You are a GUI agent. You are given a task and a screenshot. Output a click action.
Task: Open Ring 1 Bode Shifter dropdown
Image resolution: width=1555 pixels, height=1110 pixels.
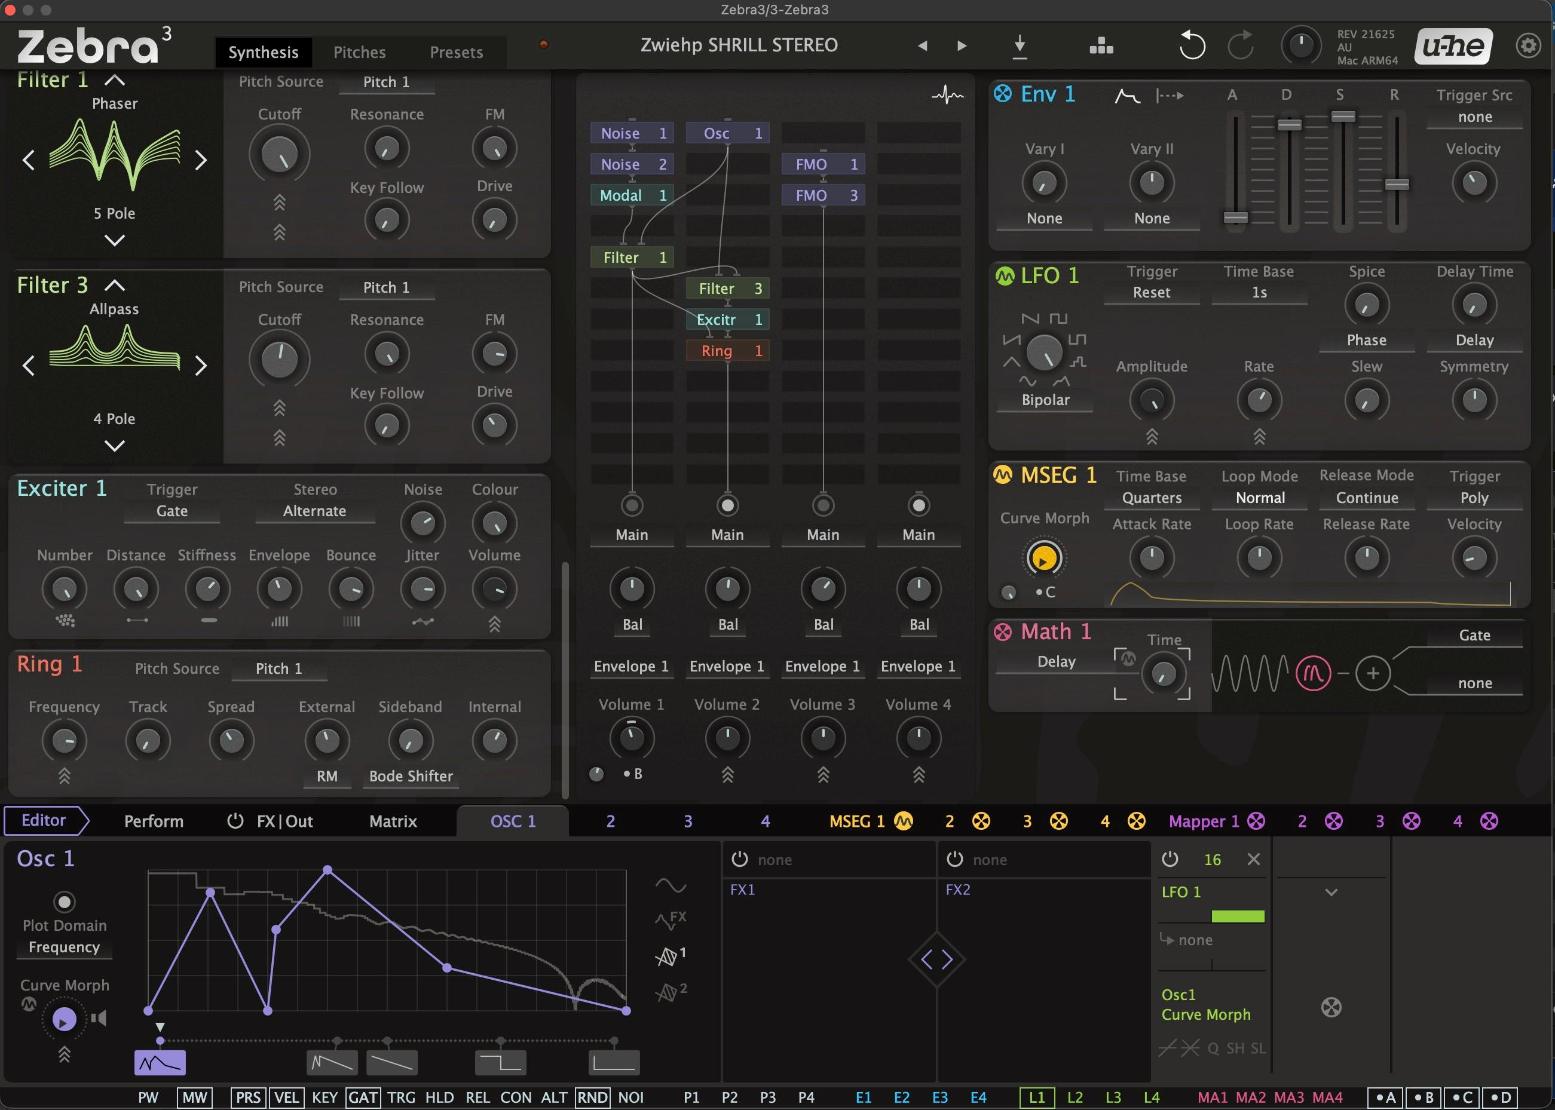(x=411, y=777)
